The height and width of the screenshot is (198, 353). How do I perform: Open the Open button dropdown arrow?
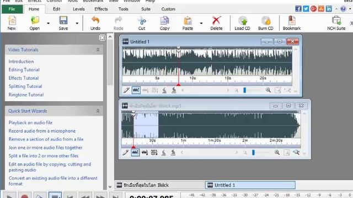(48, 23)
